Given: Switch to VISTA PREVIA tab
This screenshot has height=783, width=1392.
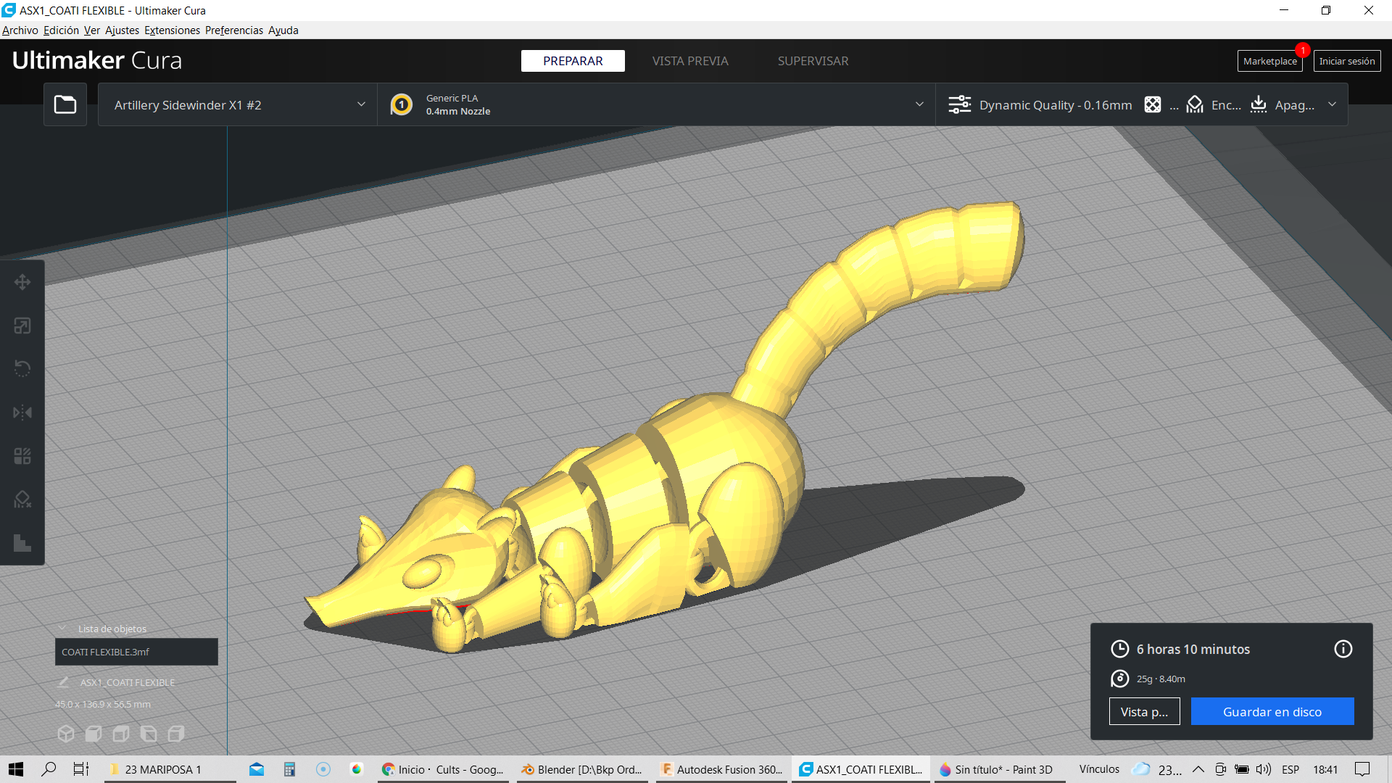Looking at the screenshot, I should tap(689, 61).
